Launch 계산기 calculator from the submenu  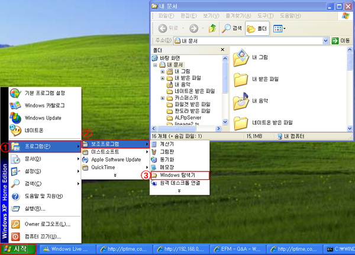(x=167, y=144)
